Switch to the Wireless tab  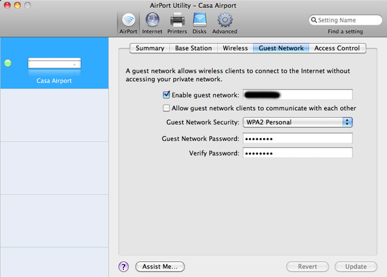(x=235, y=48)
